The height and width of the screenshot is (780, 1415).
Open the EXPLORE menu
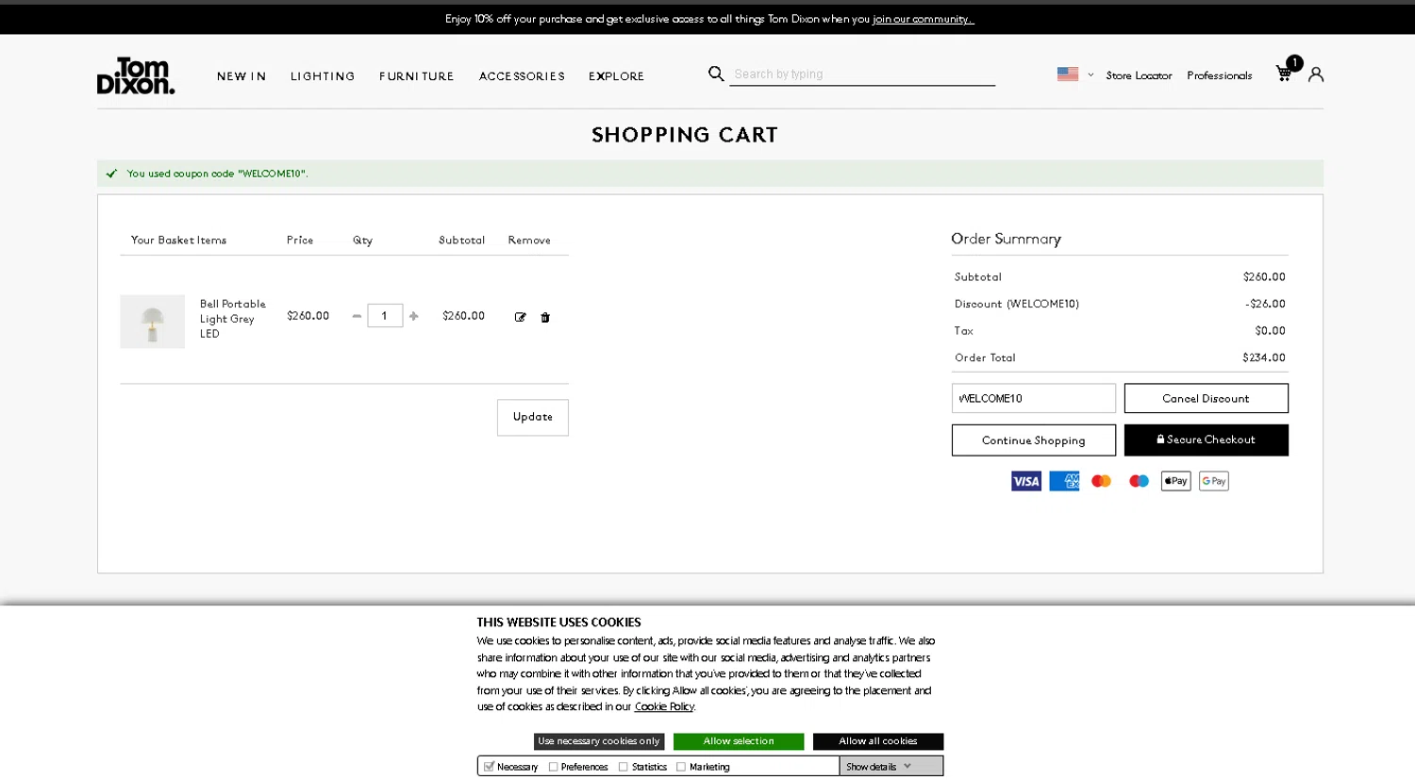616,76
